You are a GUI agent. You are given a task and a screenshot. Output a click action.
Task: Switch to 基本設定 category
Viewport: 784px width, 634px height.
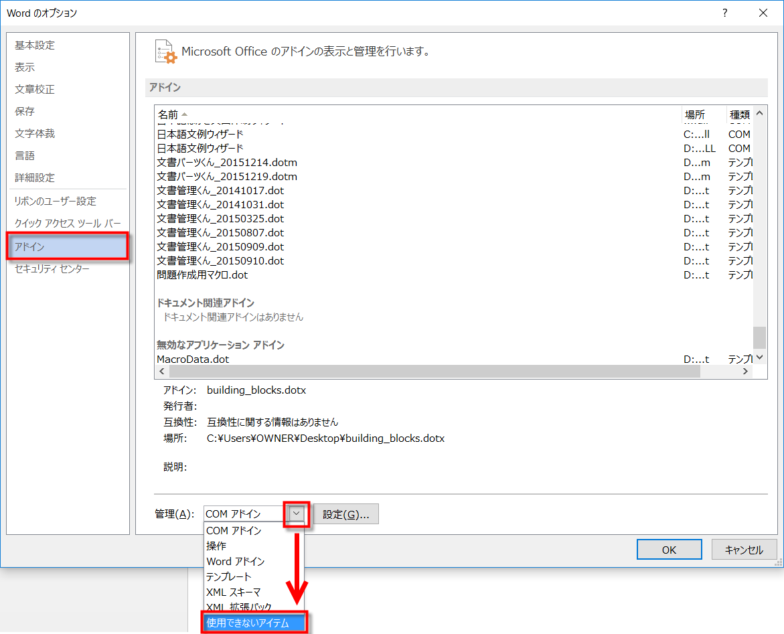click(x=35, y=46)
